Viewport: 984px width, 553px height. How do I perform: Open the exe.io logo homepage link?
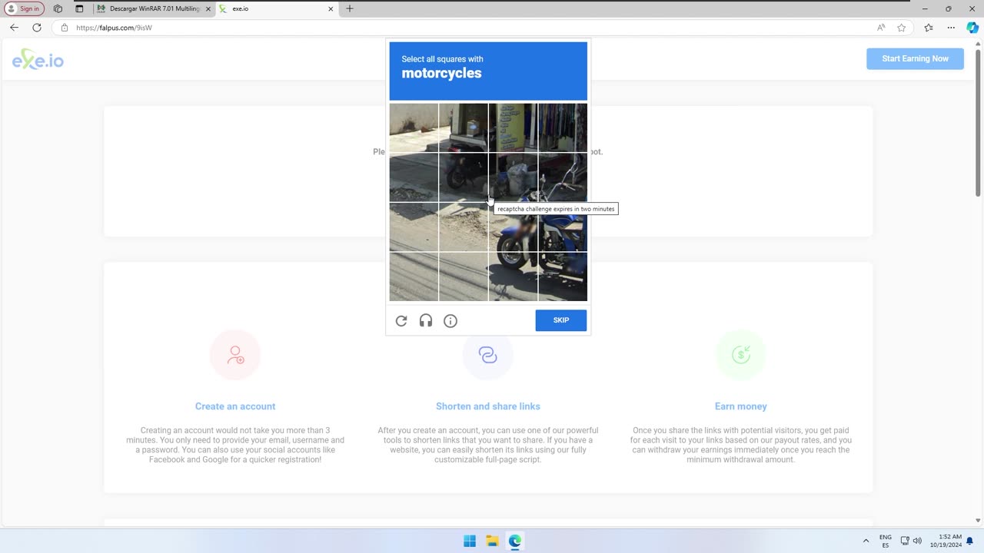tap(38, 59)
